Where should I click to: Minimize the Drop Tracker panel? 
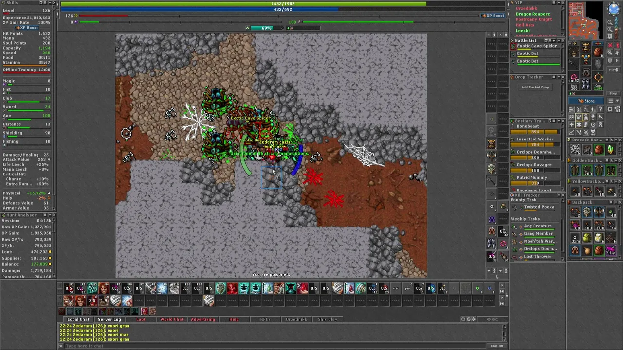point(559,77)
